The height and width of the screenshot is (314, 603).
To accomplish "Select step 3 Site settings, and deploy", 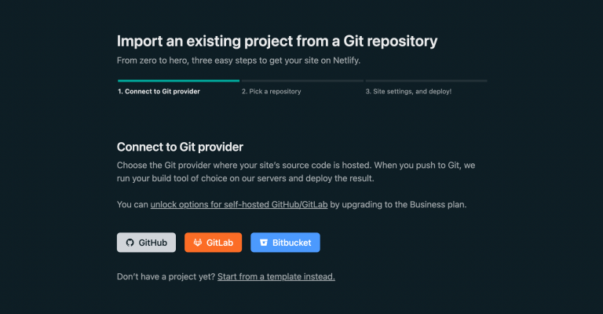I will pyautogui.click(x=408, y=92).
